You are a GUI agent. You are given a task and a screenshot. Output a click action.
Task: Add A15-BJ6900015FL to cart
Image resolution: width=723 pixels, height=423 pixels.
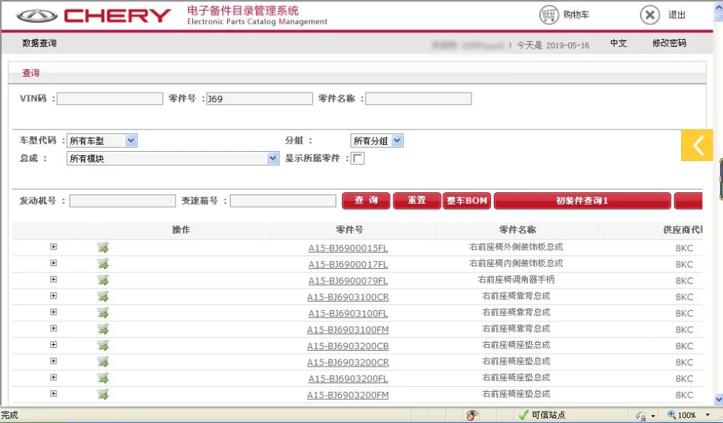(x=103, y=248)
